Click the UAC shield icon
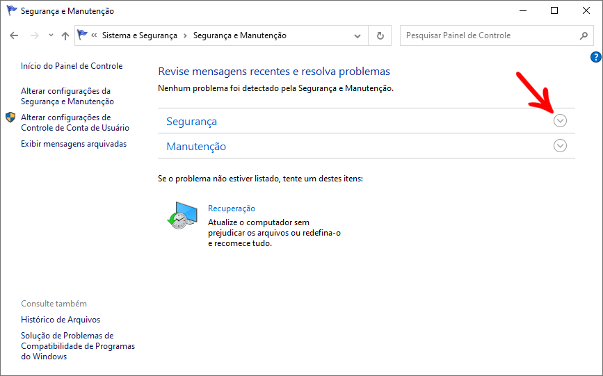 point(10,117)
